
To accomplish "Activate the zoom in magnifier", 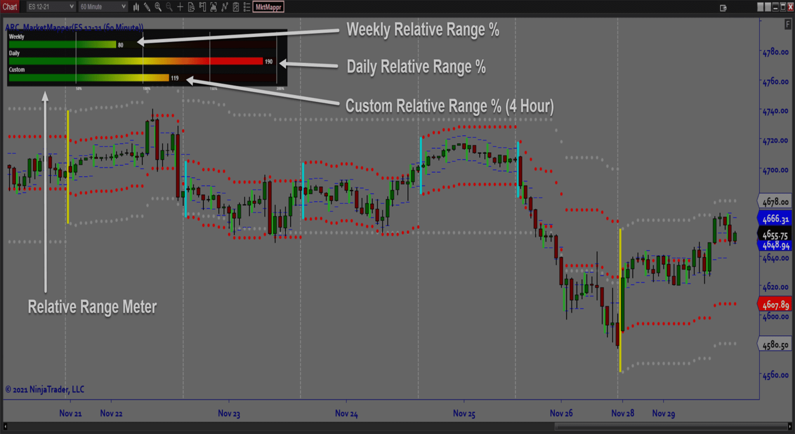I will [x=158, y=7].
